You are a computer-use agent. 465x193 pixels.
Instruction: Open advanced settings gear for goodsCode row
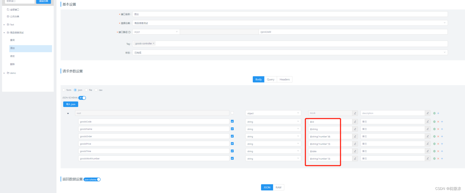(x=434, y=122)
